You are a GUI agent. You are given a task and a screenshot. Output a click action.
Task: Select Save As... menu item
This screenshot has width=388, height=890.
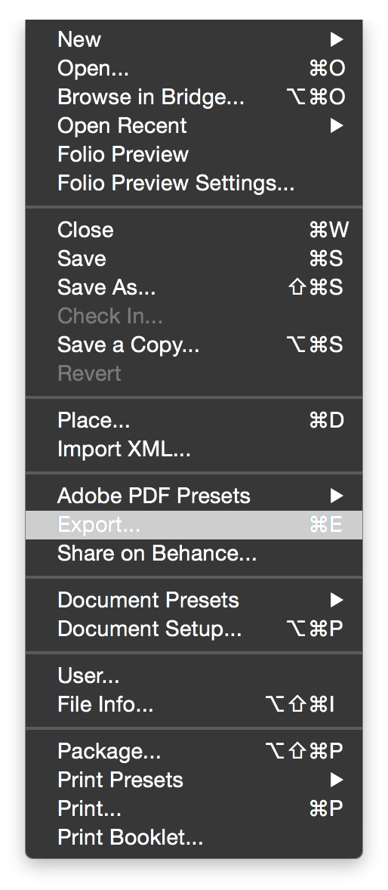pyautogui.click(x=194, y=287)
